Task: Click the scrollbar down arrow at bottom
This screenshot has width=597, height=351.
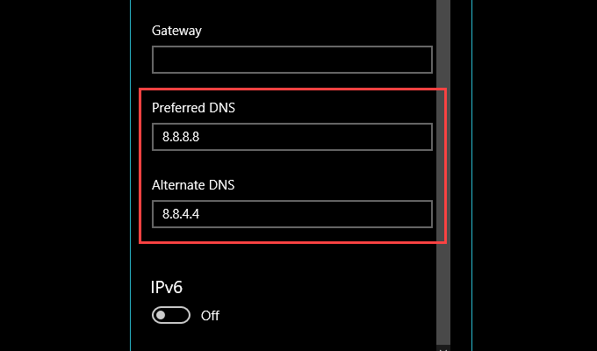Action: click(x=443, y=347)
